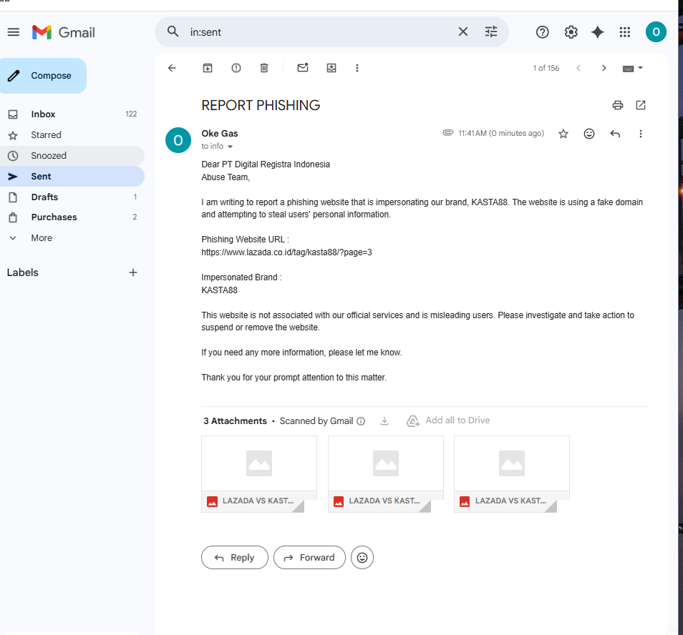Add emoji reaction beside the message time

click(589, 134)
